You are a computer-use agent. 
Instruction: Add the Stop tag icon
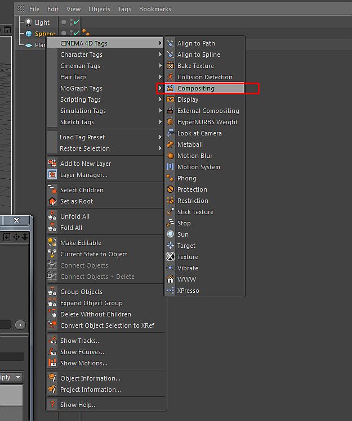click(170, 223)
